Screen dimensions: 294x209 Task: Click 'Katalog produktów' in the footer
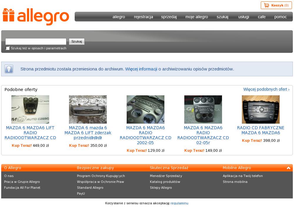point(165,182)
